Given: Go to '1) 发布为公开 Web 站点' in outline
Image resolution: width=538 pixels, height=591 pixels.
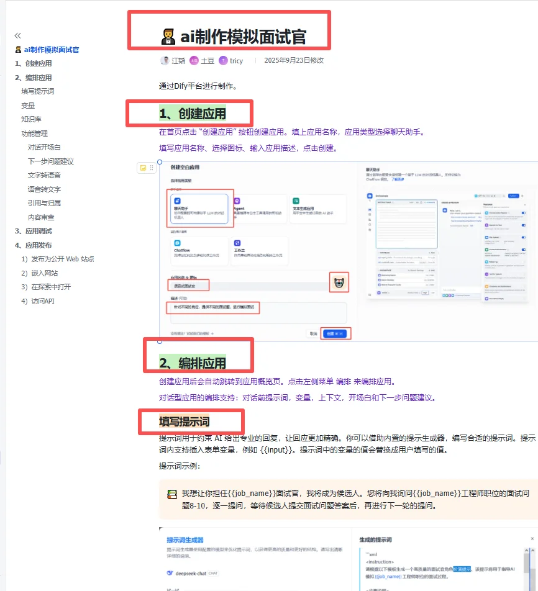Looking at the screenshot, I should pos(58,259).
